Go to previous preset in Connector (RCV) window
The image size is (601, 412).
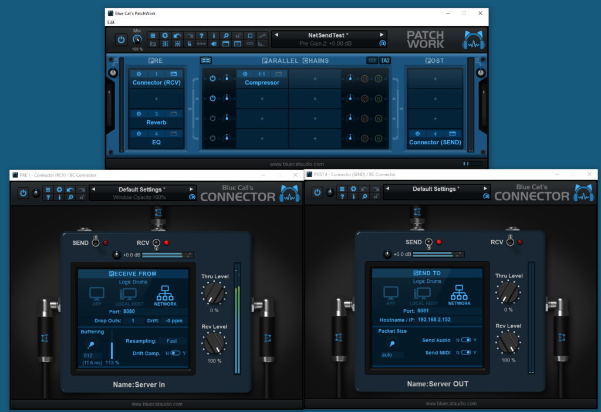tap(93, 190)
